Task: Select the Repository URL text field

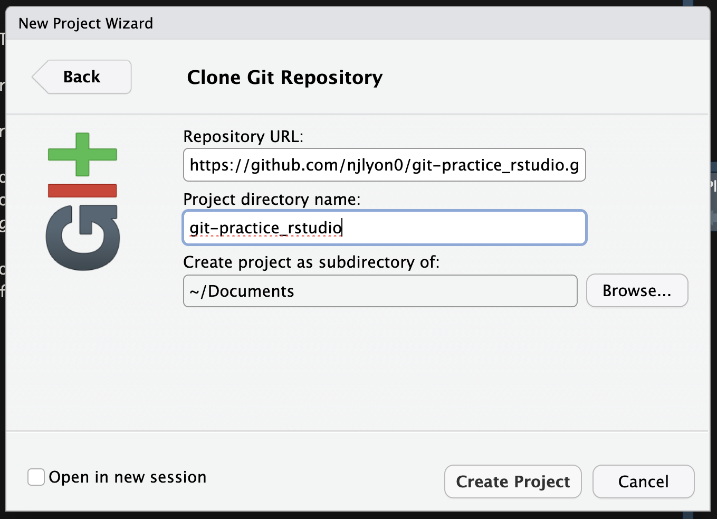Action: 384,165
